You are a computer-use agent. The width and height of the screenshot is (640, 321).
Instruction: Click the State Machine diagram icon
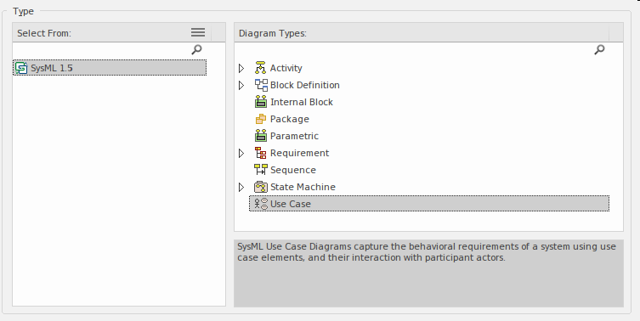[x=260, y=187]
